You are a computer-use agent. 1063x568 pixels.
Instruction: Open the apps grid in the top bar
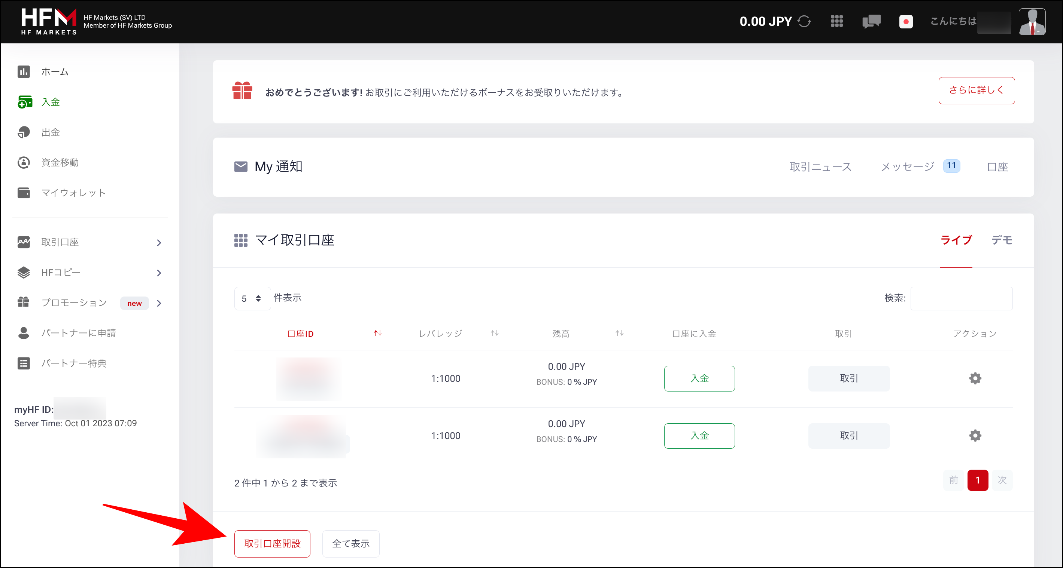(x=836, y=21)
